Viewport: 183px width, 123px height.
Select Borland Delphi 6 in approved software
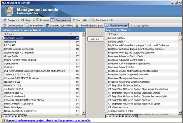(143, 38)
